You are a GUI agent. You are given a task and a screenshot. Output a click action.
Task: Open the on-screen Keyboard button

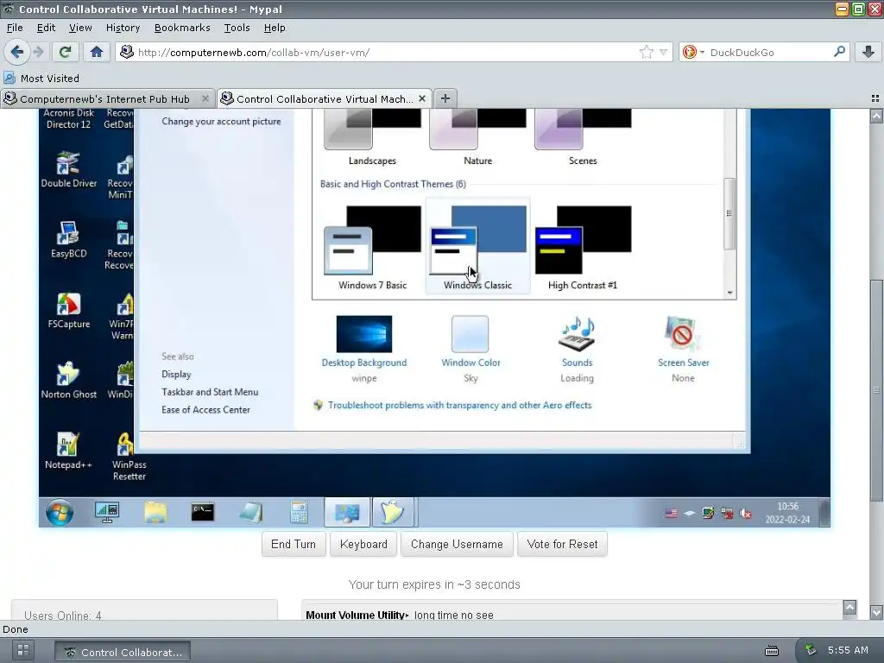[x=363, y=544]
